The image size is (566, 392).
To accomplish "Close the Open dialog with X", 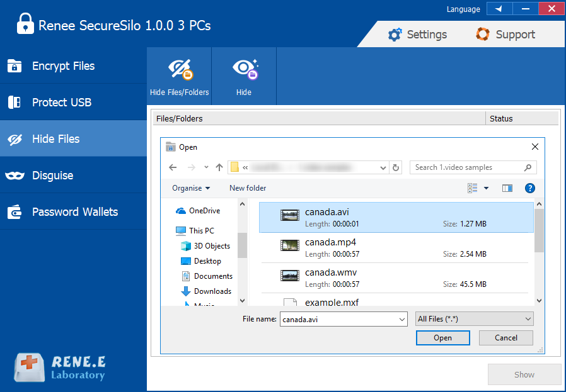I will pos(535,147).
